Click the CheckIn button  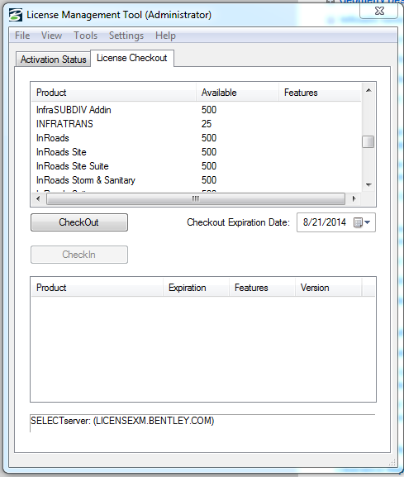pos(79,255)
